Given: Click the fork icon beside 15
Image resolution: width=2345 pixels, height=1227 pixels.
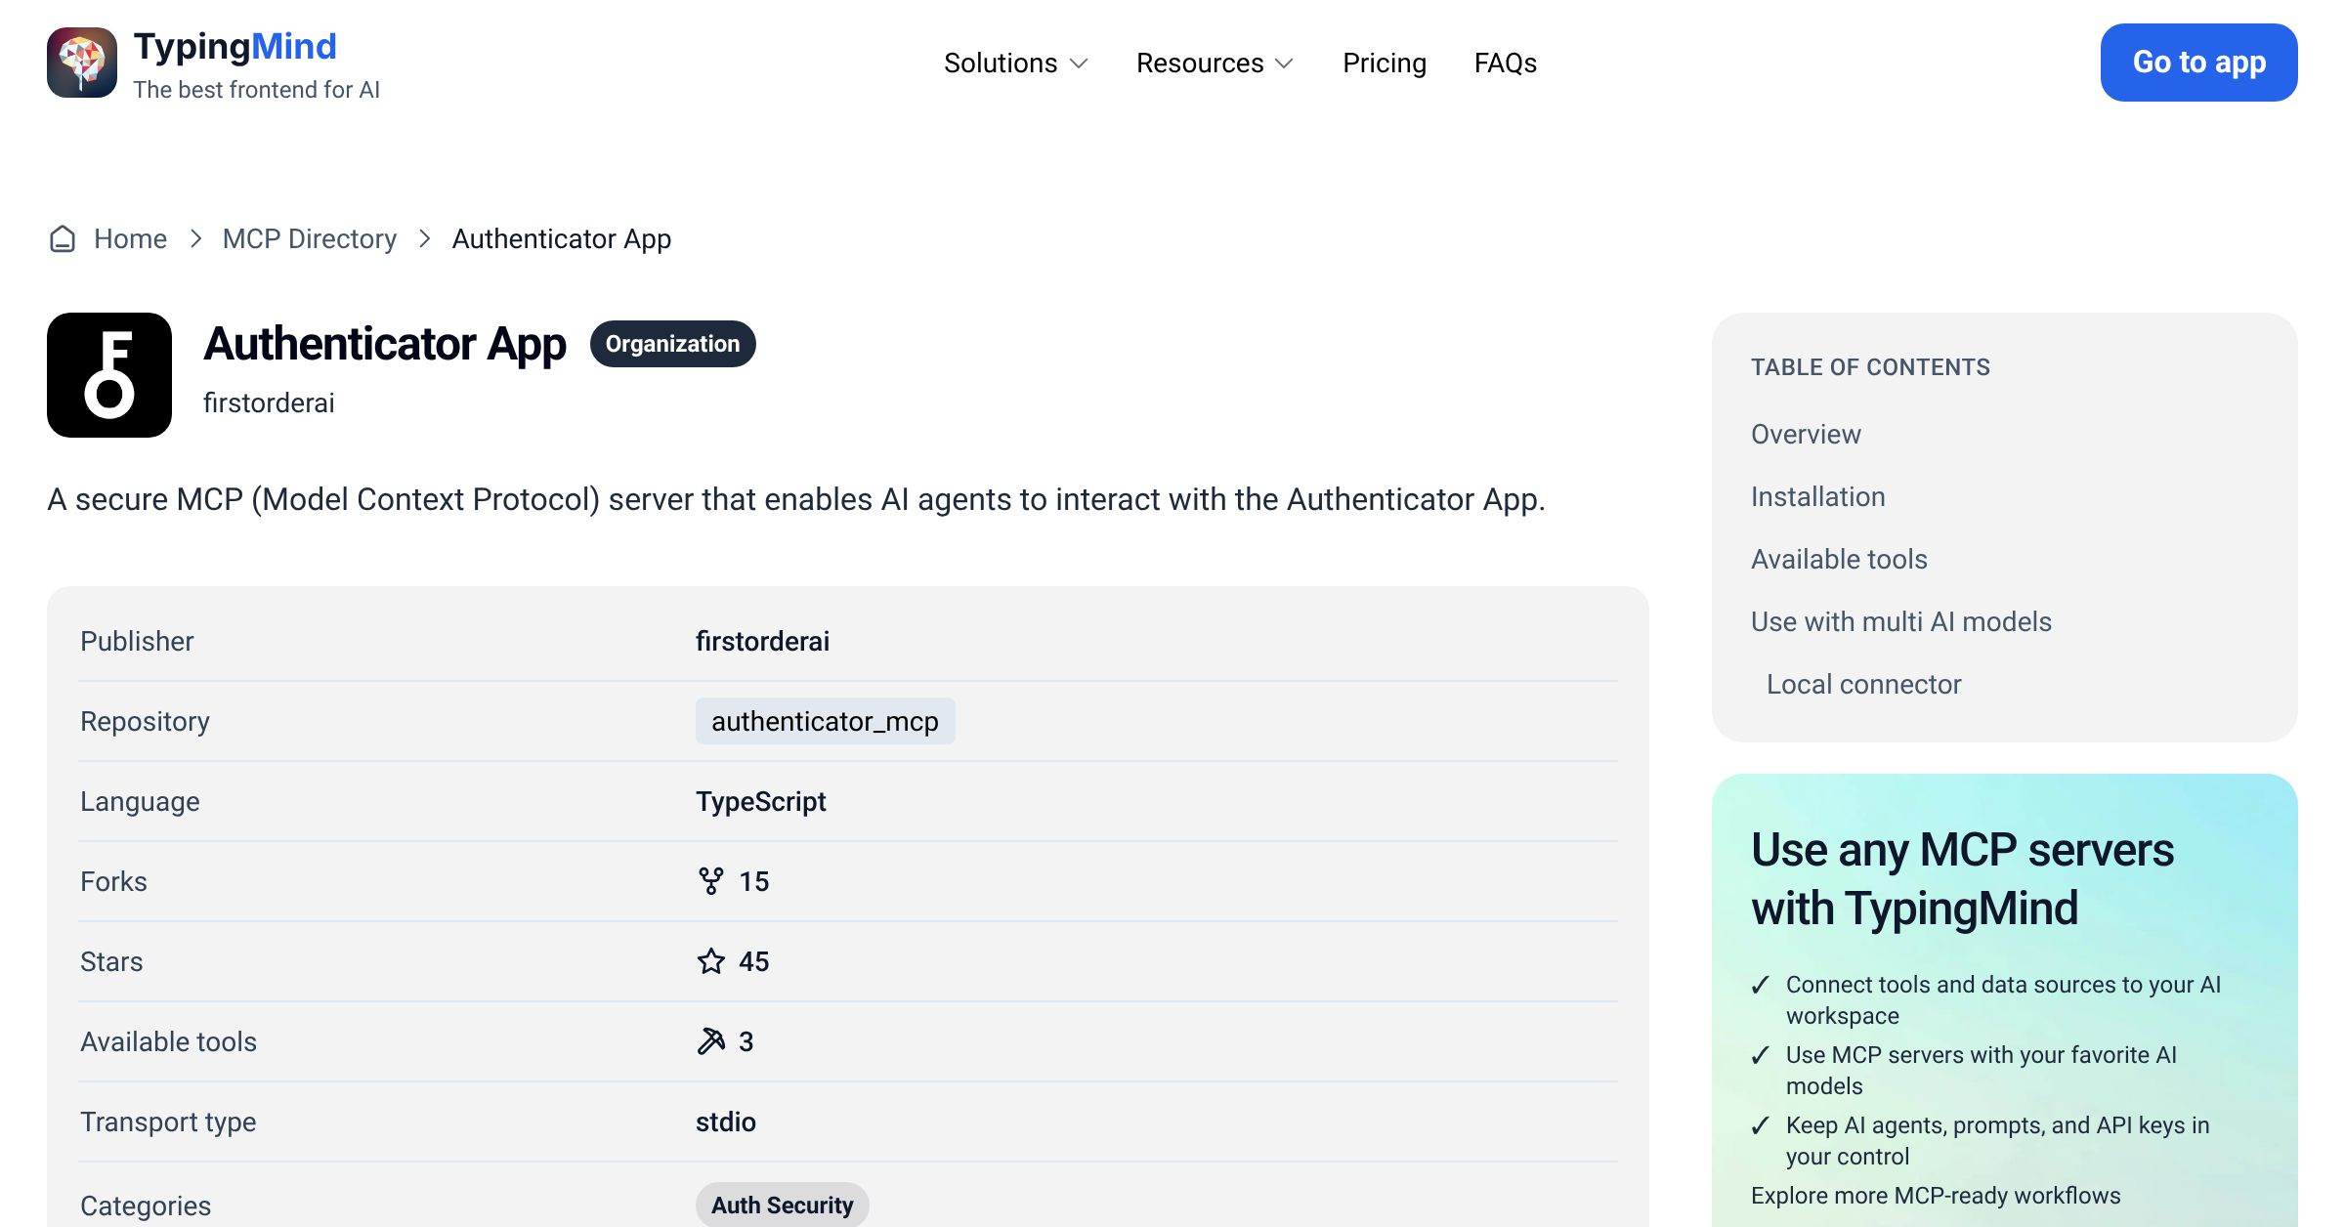Looking at the screenshot, I should click(x=711, y=881).
